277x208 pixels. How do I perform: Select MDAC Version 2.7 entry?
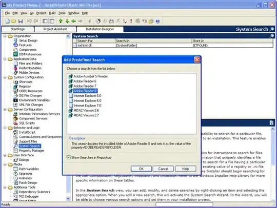86,115
